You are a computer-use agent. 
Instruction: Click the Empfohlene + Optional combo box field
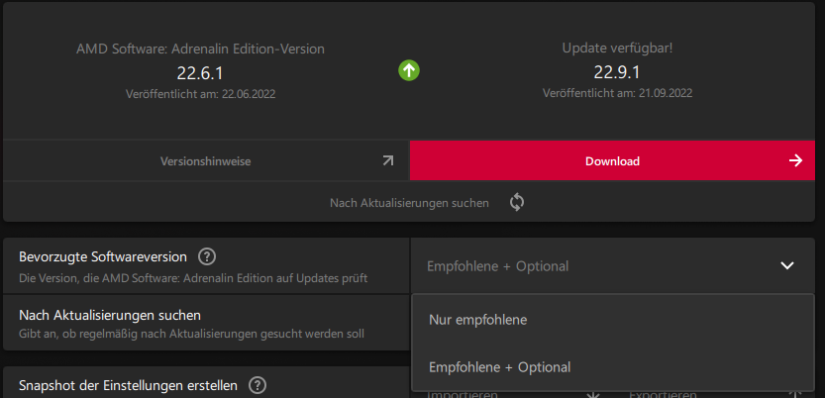[612, 265]
